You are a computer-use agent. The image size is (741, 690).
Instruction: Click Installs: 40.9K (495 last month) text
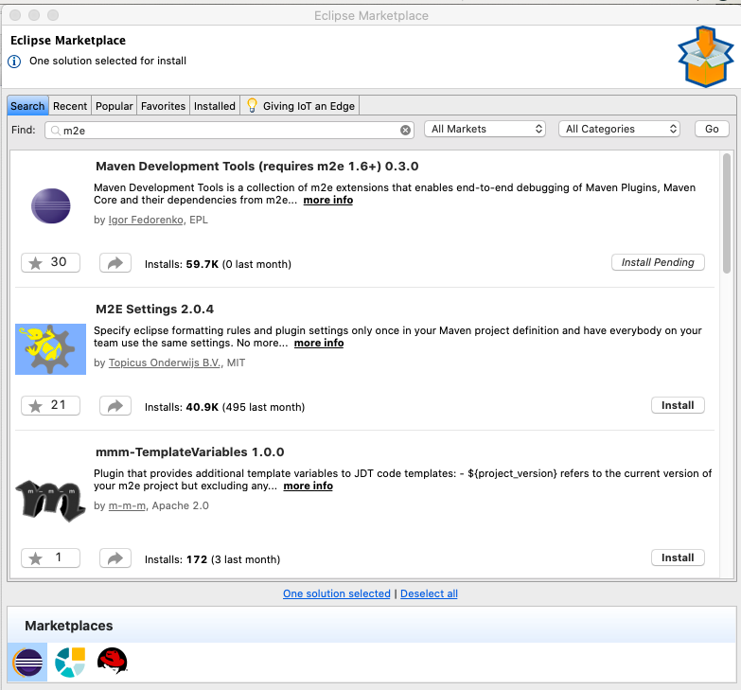pyautogui.click(x=224, y=407)
